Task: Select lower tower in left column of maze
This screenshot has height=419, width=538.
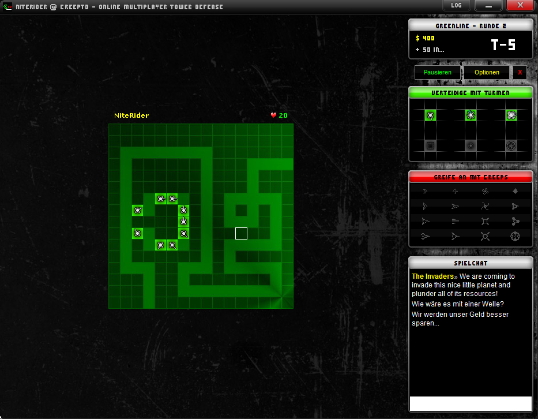Action: coord(138,234)
